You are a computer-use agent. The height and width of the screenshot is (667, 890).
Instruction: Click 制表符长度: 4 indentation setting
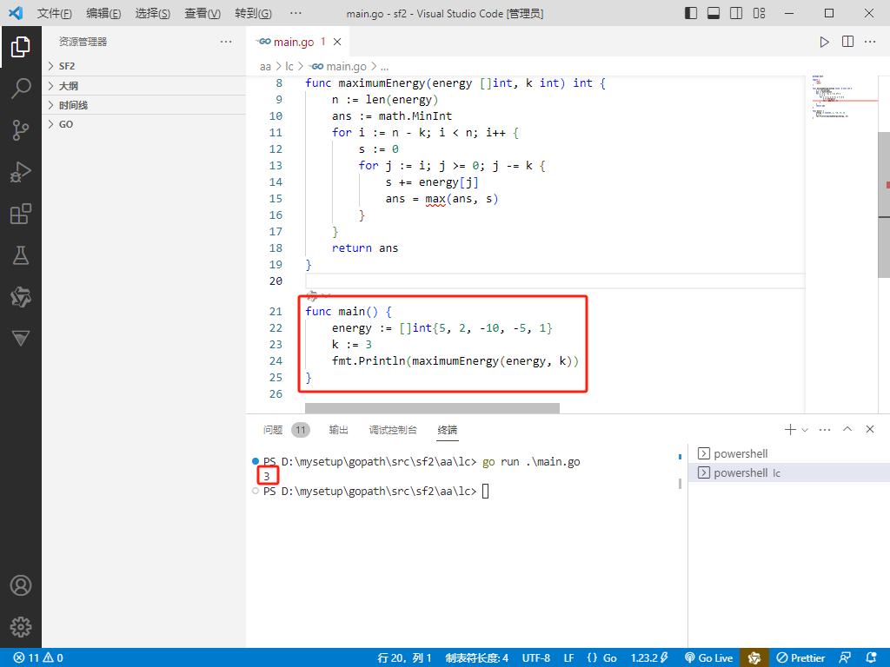click(x=477, y=658)
